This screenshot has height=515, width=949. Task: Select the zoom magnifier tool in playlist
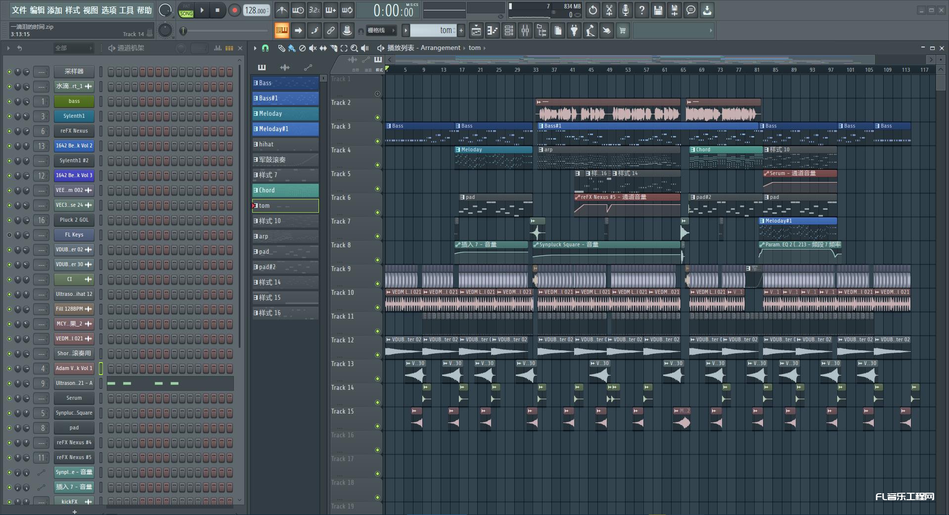pyautogui.click(x=354, y=48)
